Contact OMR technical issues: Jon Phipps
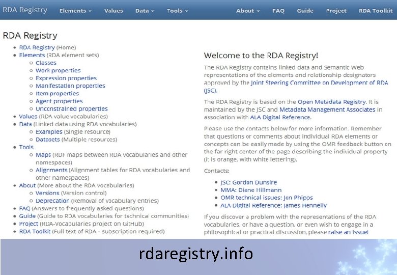 (x=267, y=198)
